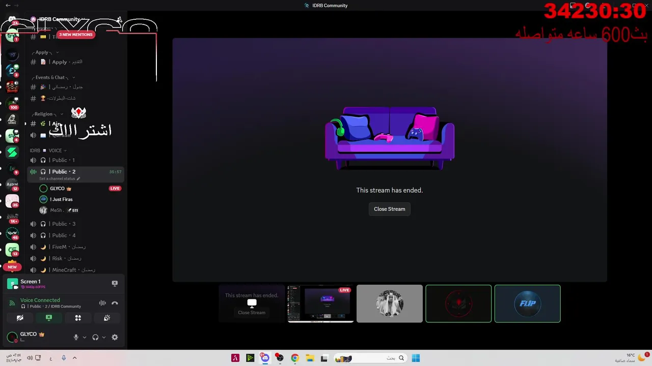Join the FiveM voice channel
The width and height of the screenshot is (652, 366).
(76, 247)
